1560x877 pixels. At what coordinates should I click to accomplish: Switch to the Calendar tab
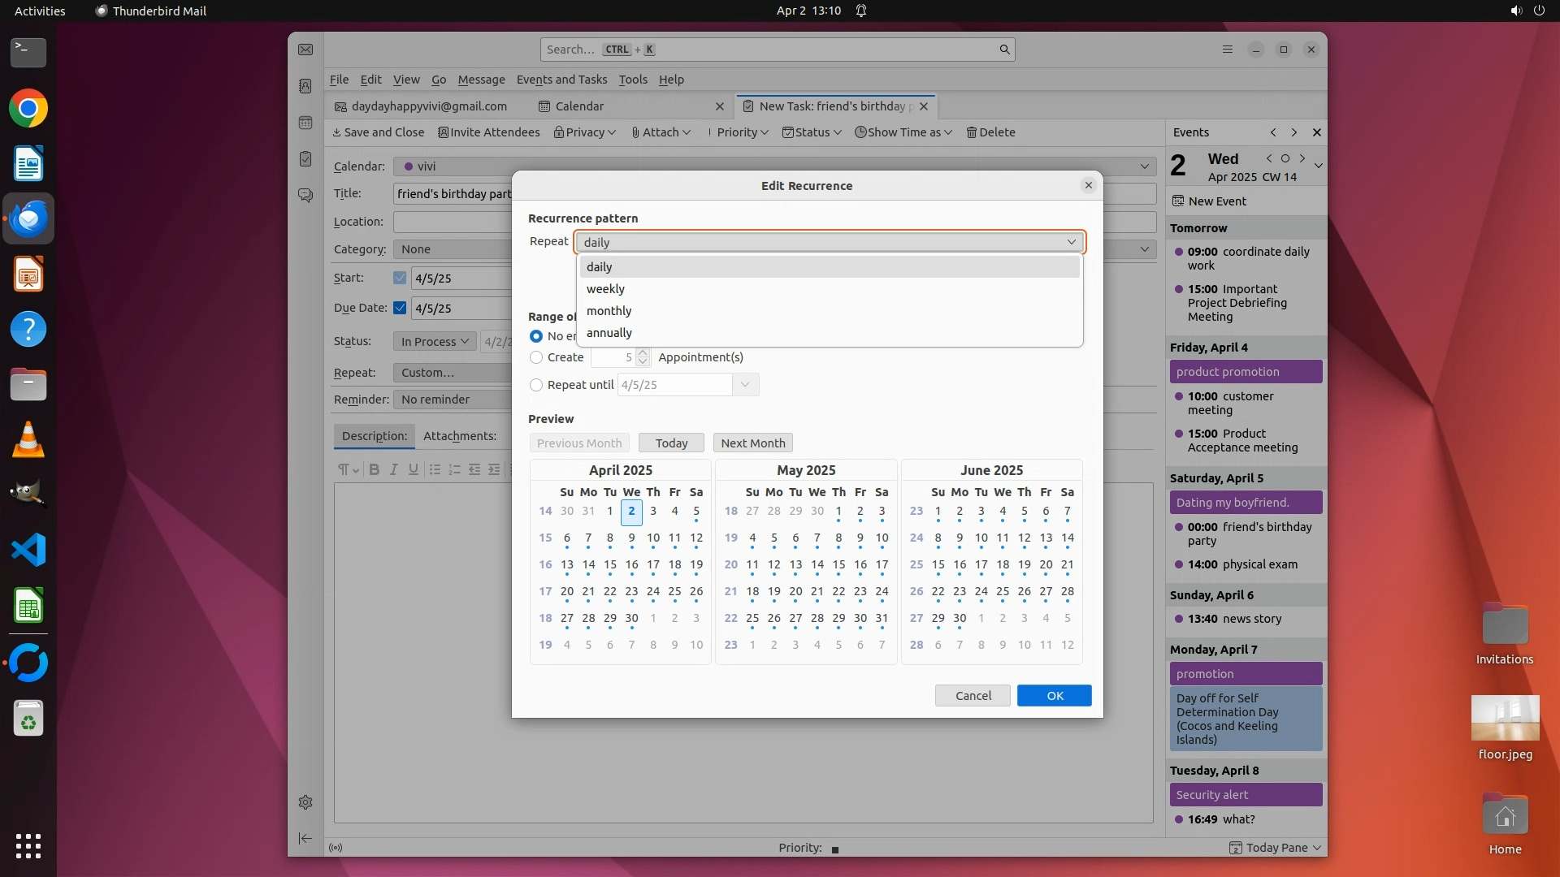pyautogui.click(x=579, y=106)
